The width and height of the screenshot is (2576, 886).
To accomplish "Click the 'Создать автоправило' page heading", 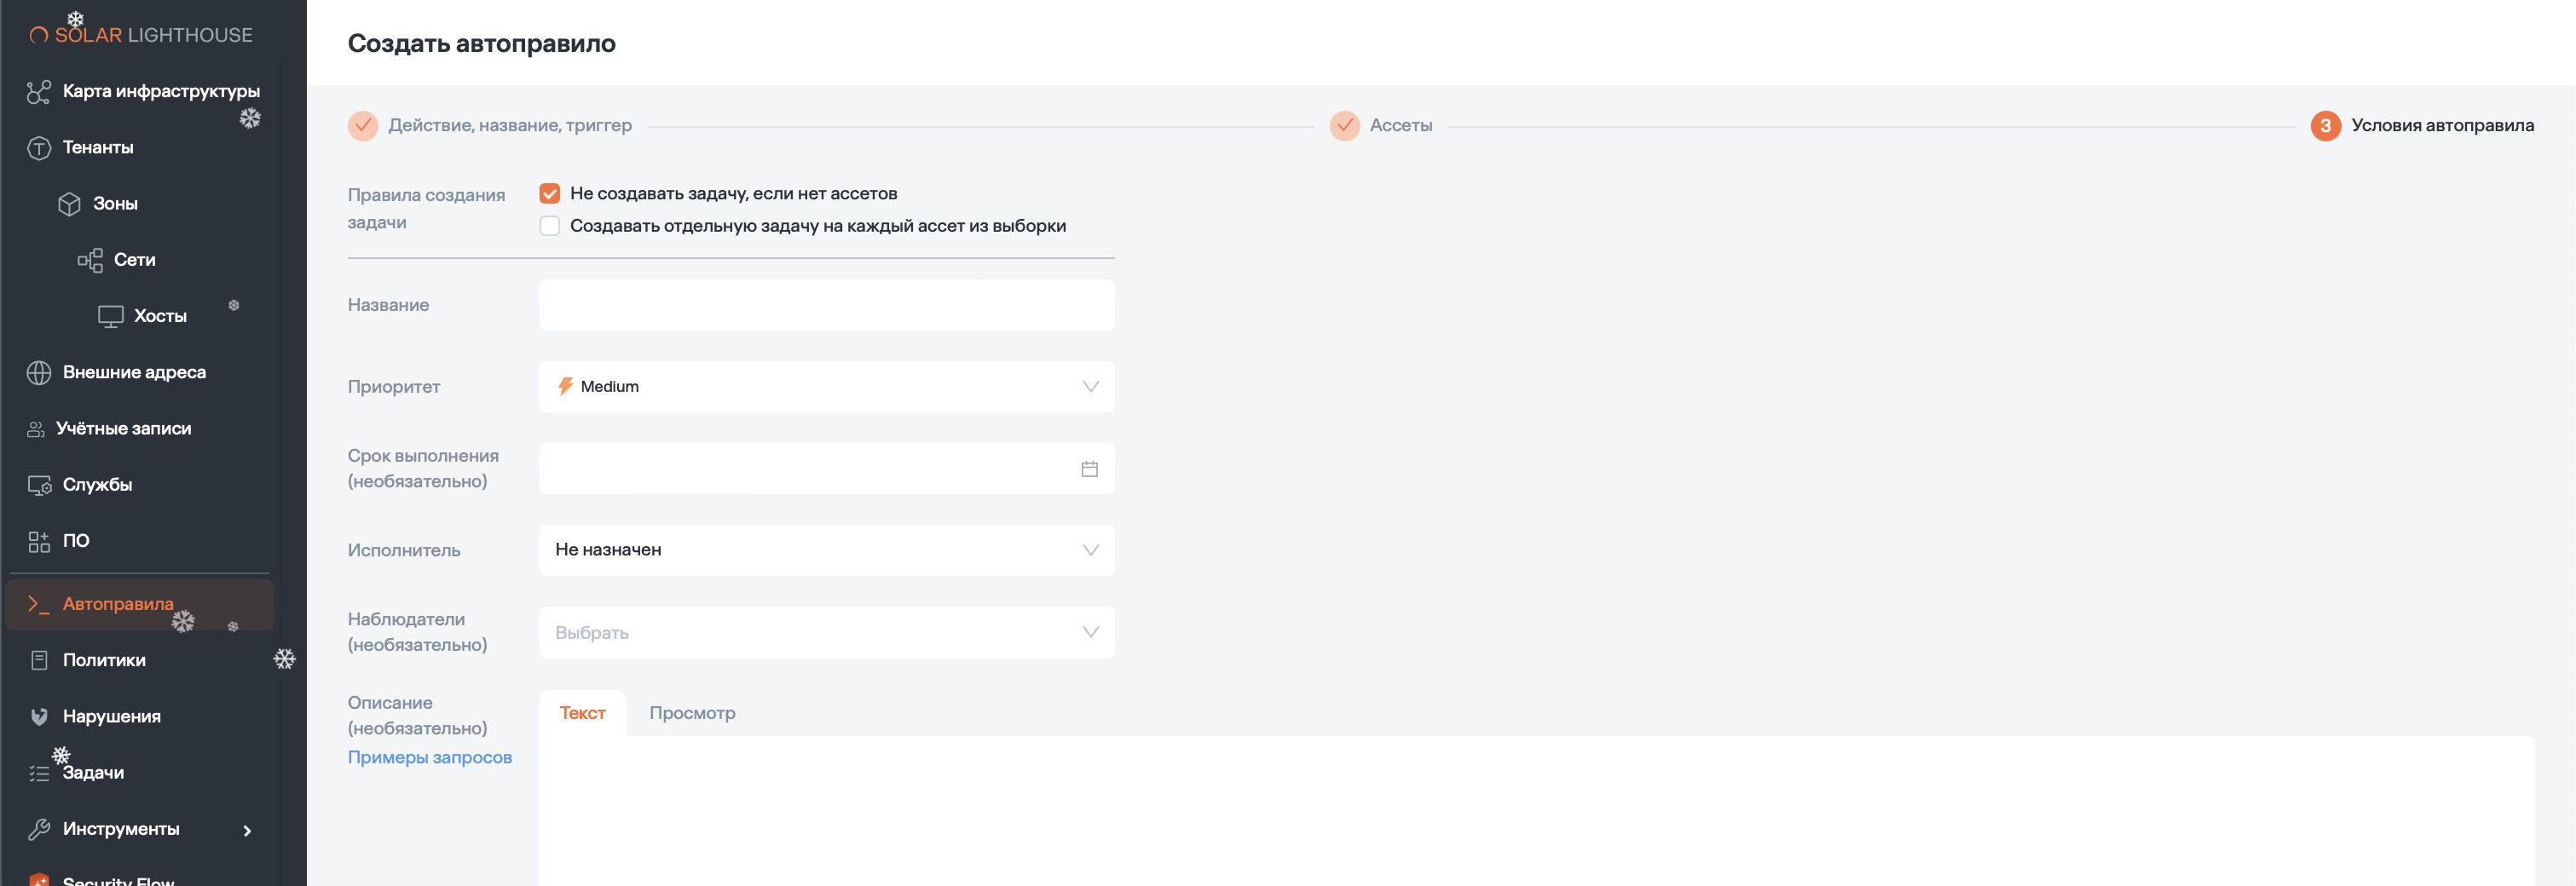I will 481,44.
